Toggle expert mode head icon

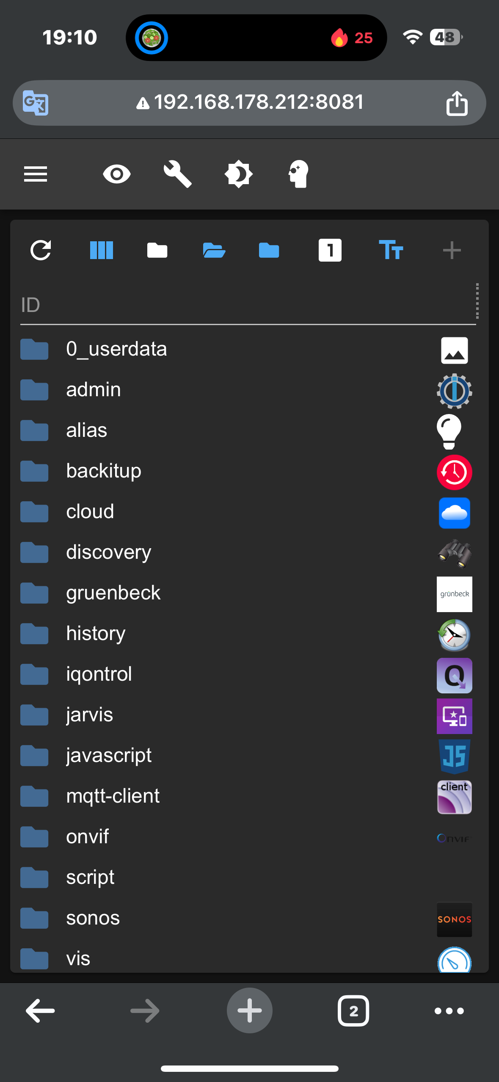click(299, 174)
